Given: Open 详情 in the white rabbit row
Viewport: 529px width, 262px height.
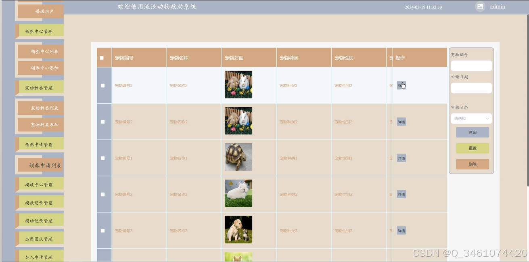Looking at the screenshot, I should pos(401,195).
